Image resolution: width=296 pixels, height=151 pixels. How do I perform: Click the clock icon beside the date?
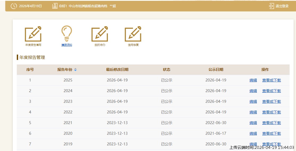tap(14, 6)
